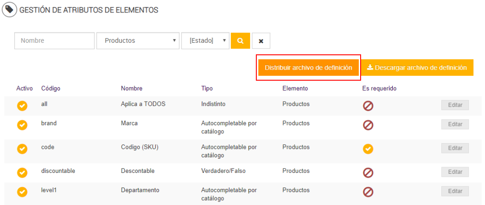Click the tag icon beside the page title

pos(9,9)
